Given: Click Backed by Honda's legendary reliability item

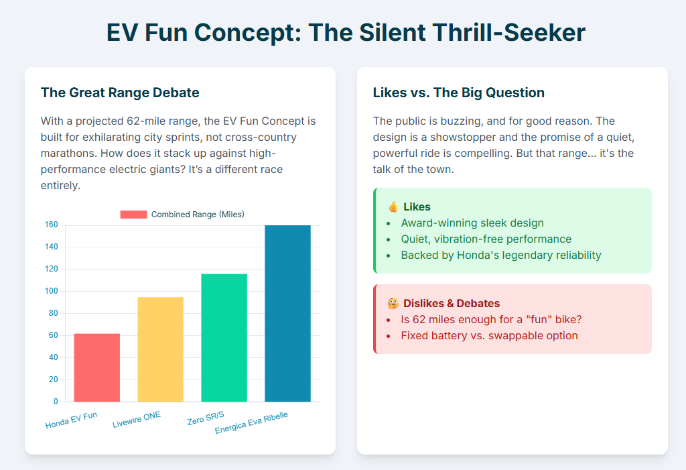Looking at the screenshot, I should 500,255.
